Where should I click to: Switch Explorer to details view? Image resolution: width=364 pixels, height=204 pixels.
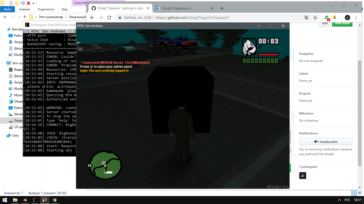point(354,193)
